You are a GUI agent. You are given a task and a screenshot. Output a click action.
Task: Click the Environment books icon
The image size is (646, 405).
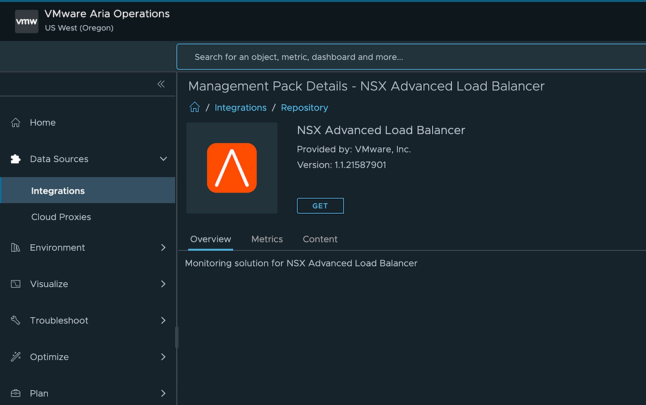(x=16, y=247)
